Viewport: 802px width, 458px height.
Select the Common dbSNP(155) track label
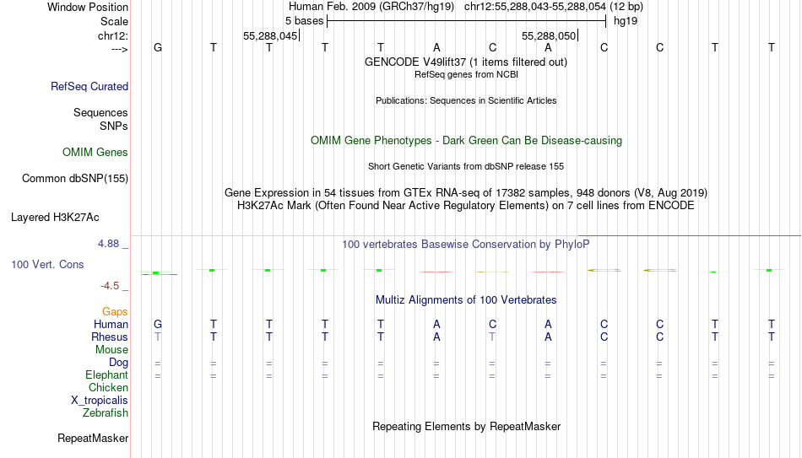pos(75,179)
